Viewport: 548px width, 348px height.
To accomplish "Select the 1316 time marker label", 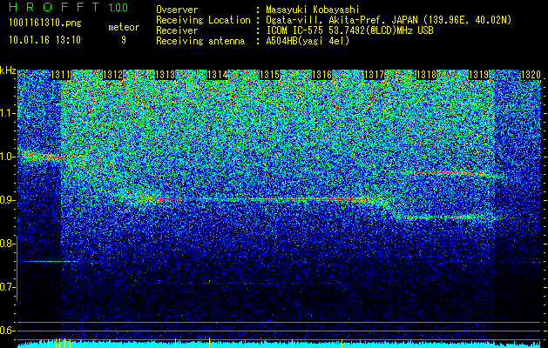I will coord(321,75).
